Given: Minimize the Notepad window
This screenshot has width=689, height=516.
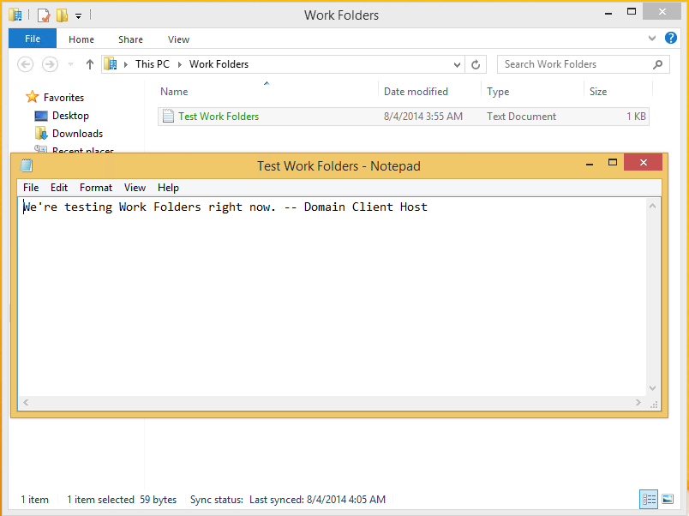Looking at the screenshot, I should pos(590,164).
